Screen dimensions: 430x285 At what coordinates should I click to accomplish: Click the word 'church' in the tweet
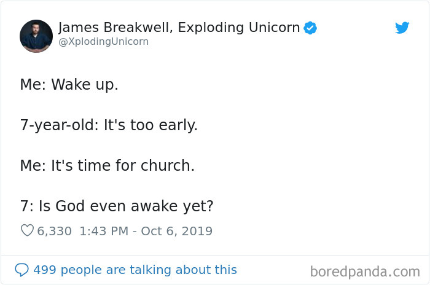166,166
